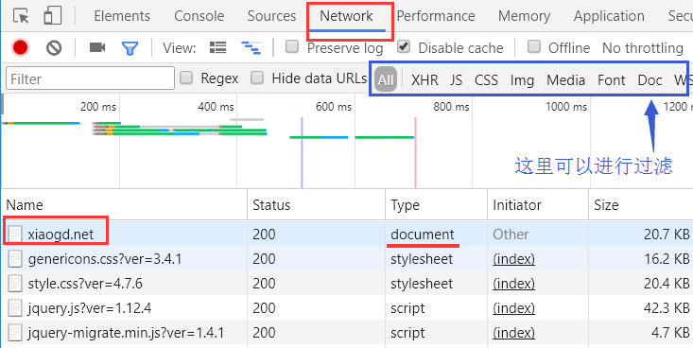
Task: Toggle the device toolbar icon
Action: 53,15
